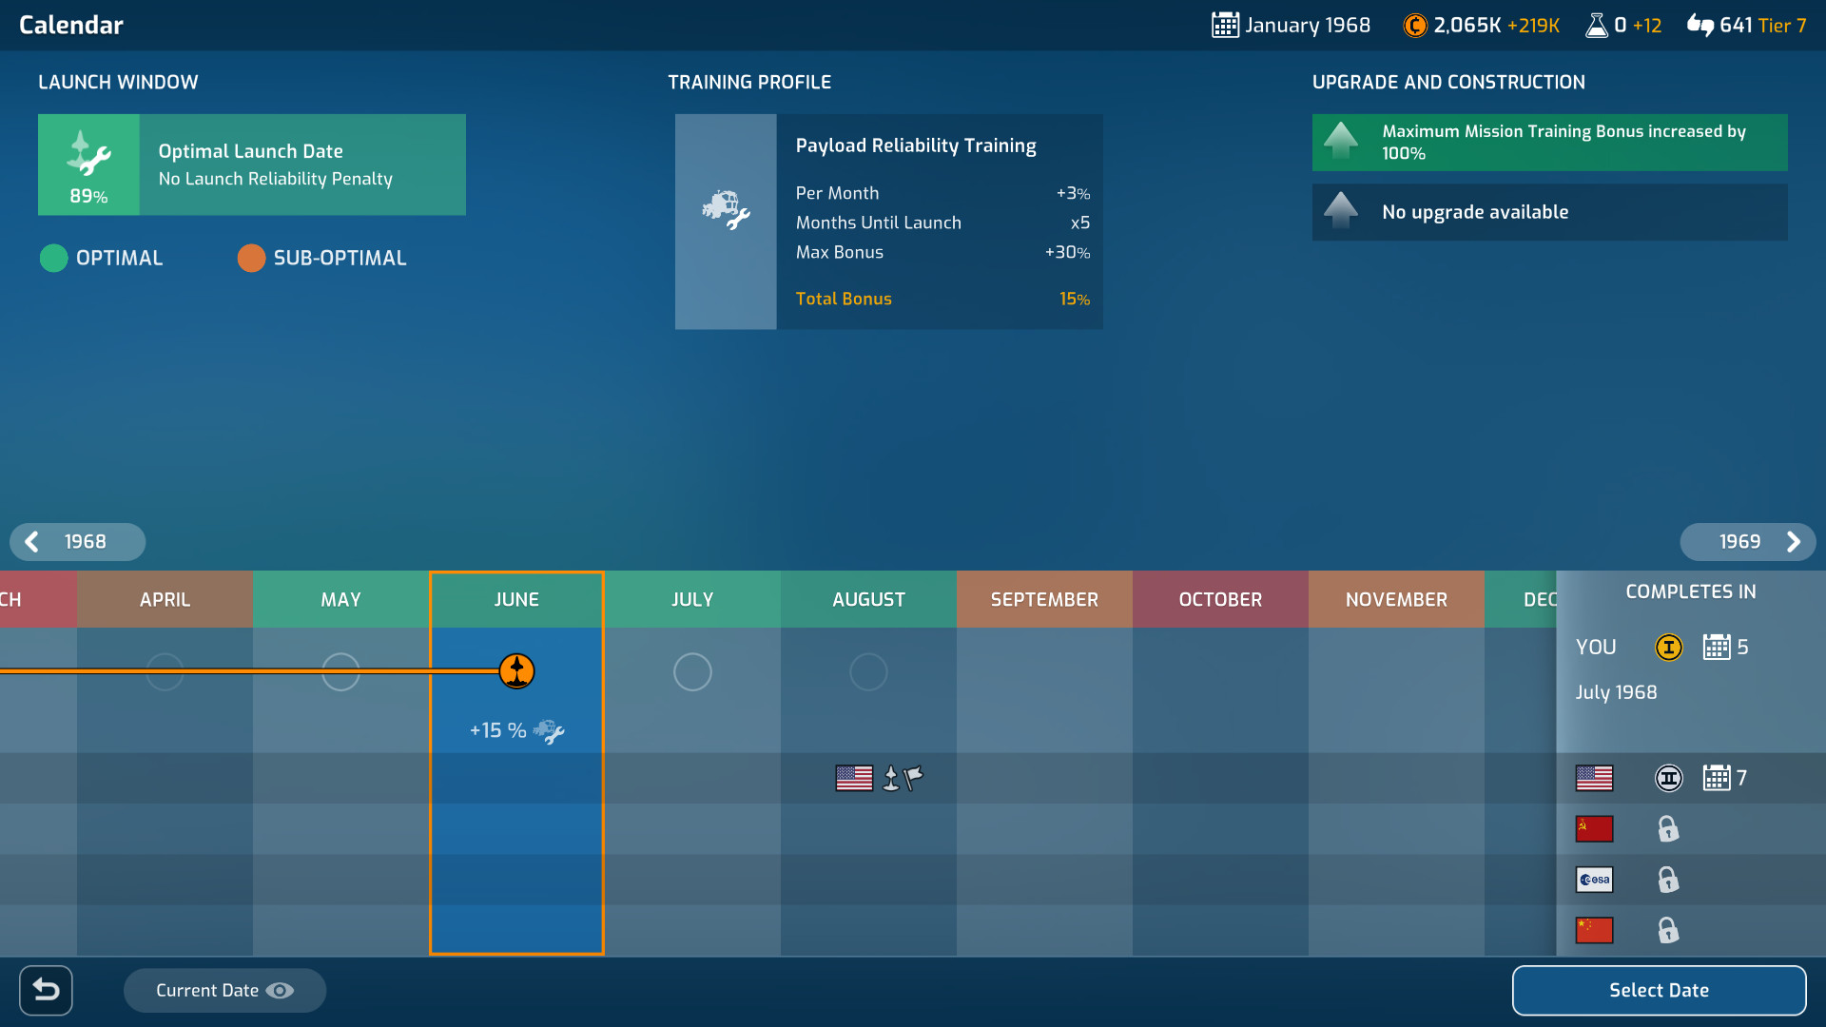Click the upgrade construction green arrow icon
The image size is (1826, 1027).
tap(1341, 142)
